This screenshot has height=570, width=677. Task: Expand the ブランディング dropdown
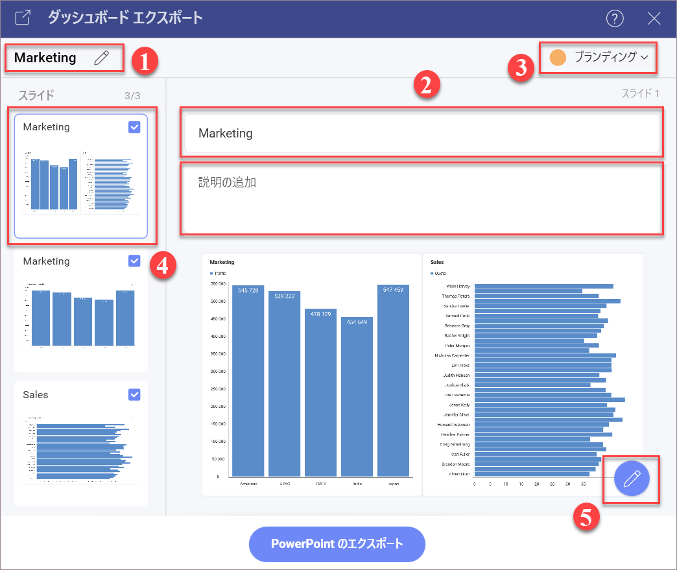tap(610, 57)
